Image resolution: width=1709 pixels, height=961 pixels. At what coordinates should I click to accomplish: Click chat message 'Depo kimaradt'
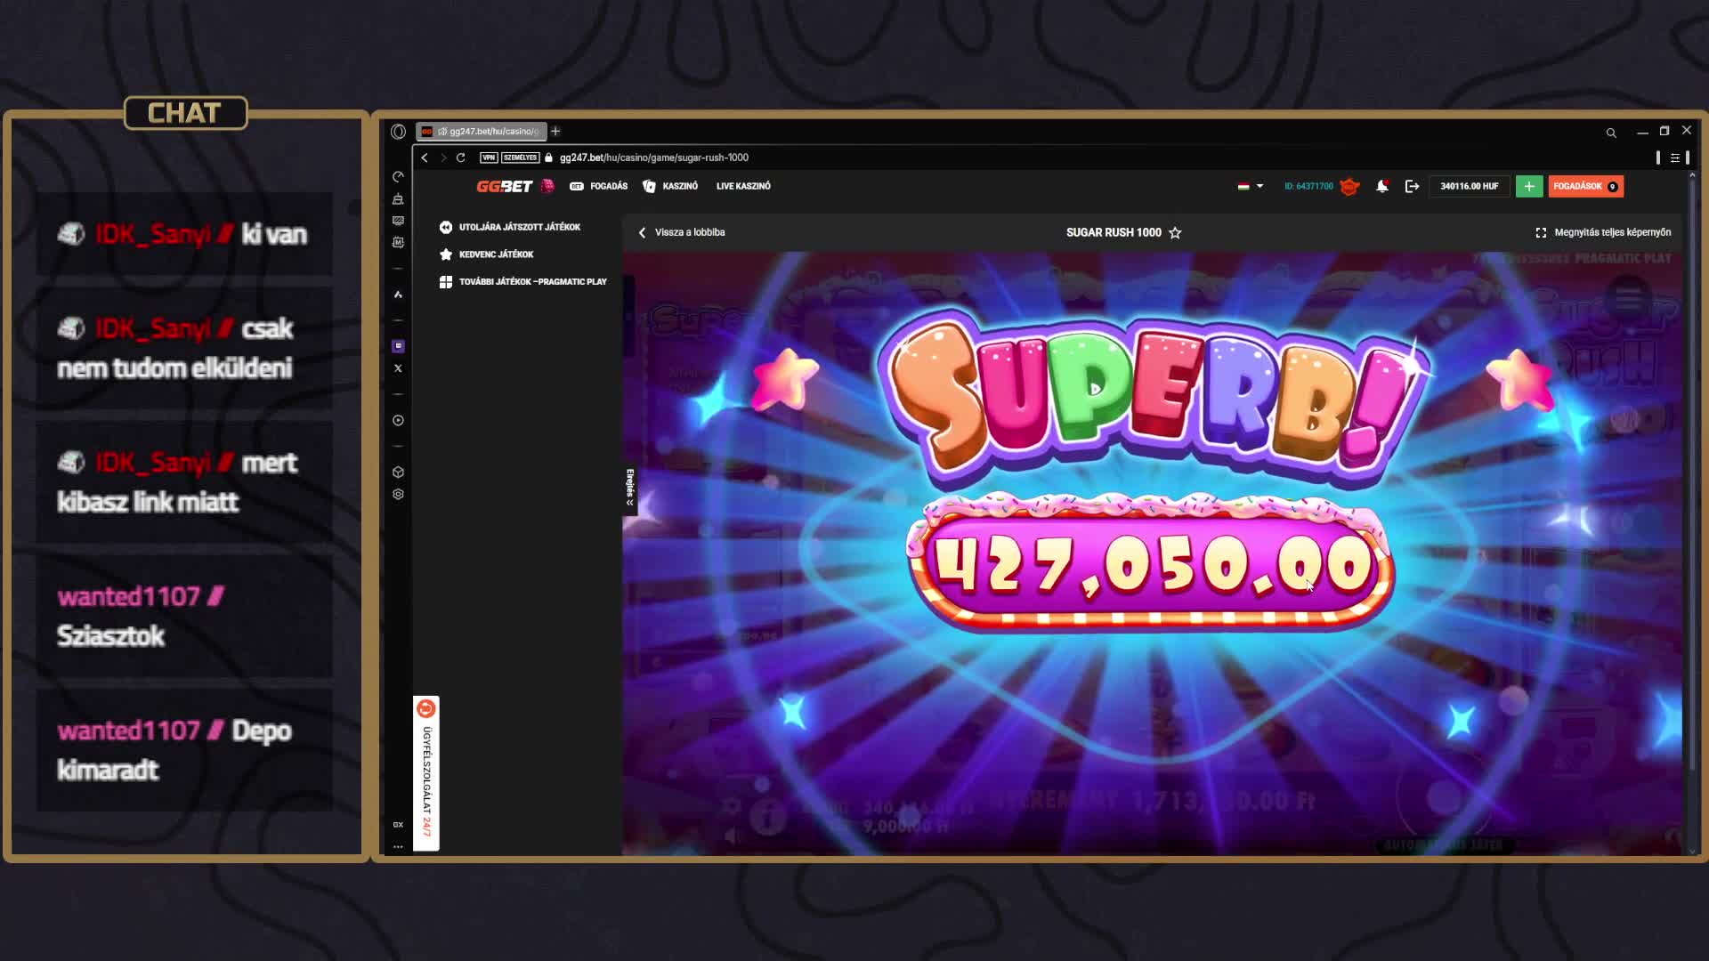click(184, 750)
